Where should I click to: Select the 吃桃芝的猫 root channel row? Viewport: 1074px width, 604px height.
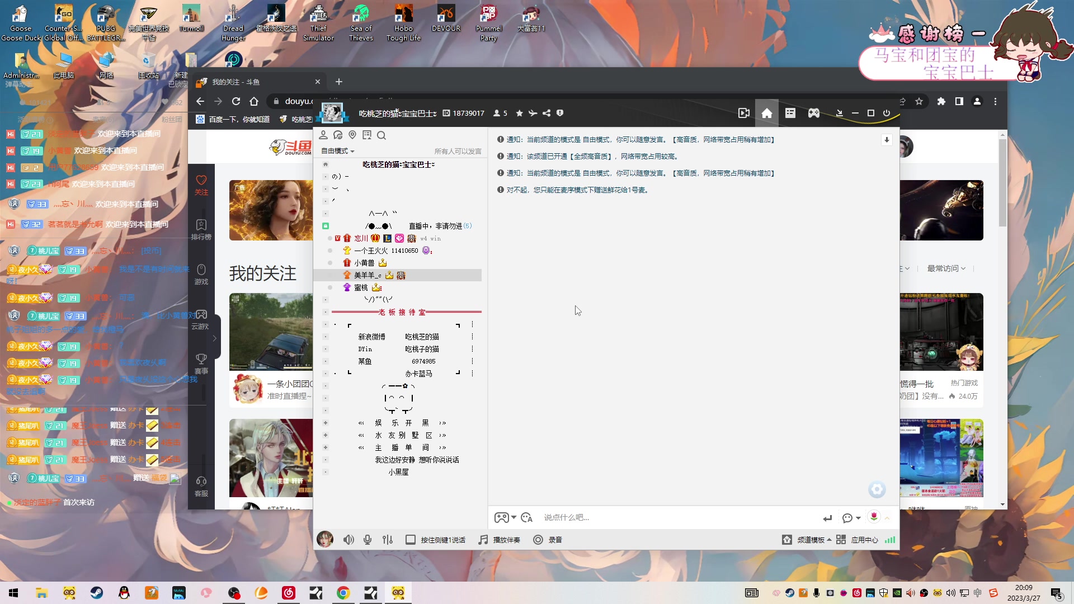pos(399,164)
